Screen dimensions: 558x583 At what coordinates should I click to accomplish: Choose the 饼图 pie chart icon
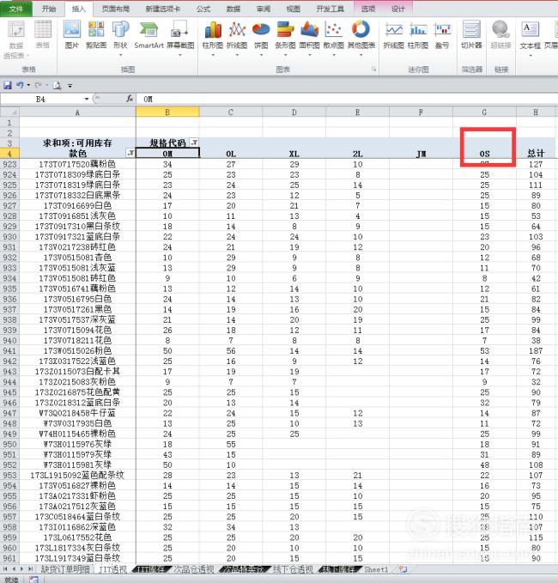click(x=261, y=37)
